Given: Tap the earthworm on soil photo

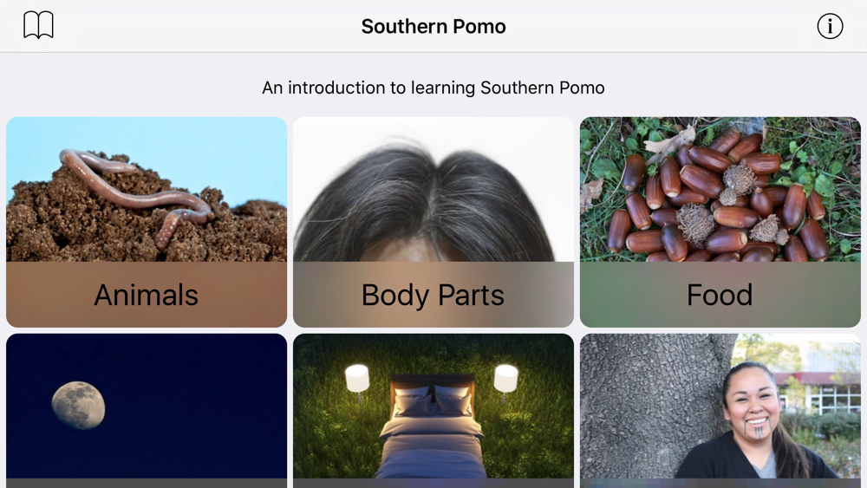Looking at the screenshot, I should coord(147,189).
